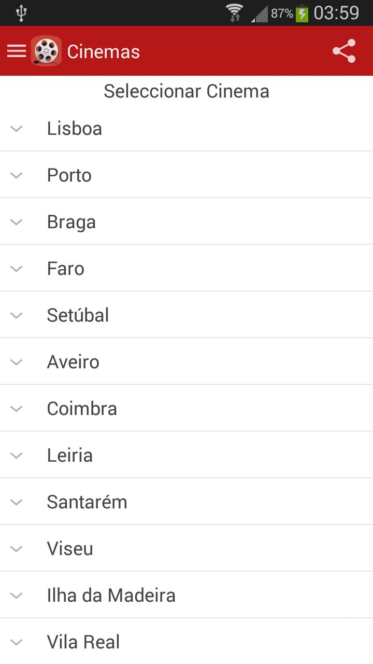Choose Leiria from the list
Image resolution: width=373 pixels, height=664 pixels.
pyautogui.click(x=187, y=455)
